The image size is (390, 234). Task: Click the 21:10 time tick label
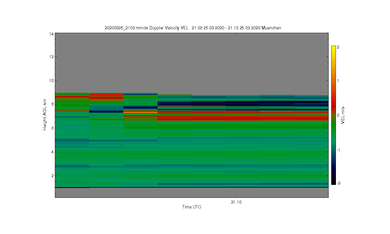coord(236,202)
